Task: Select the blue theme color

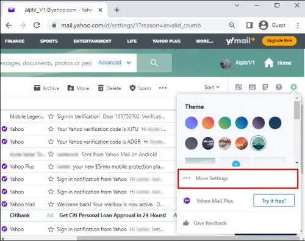Action: [242, 123]
